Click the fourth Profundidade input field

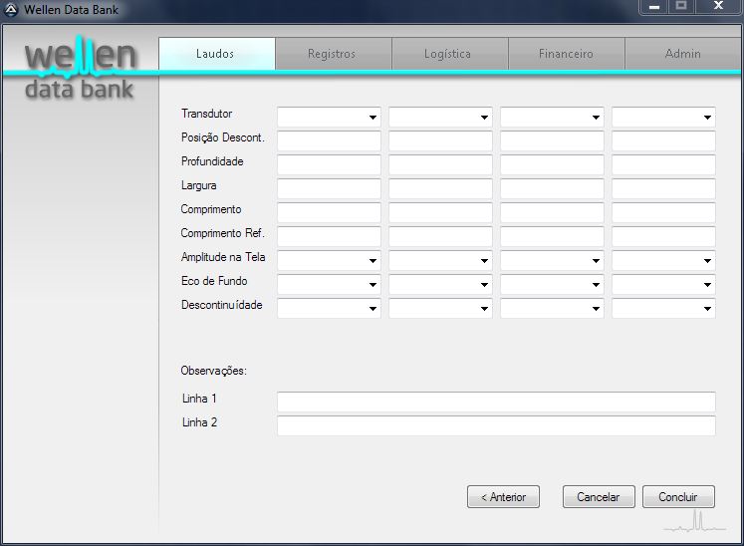pos(663,164)
